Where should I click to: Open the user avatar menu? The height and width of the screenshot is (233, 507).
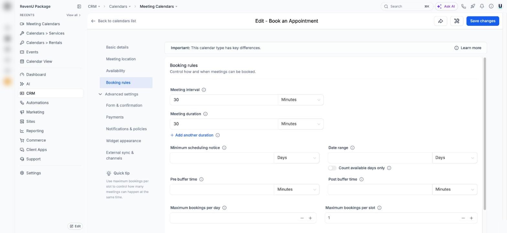[x=500, y=6]
